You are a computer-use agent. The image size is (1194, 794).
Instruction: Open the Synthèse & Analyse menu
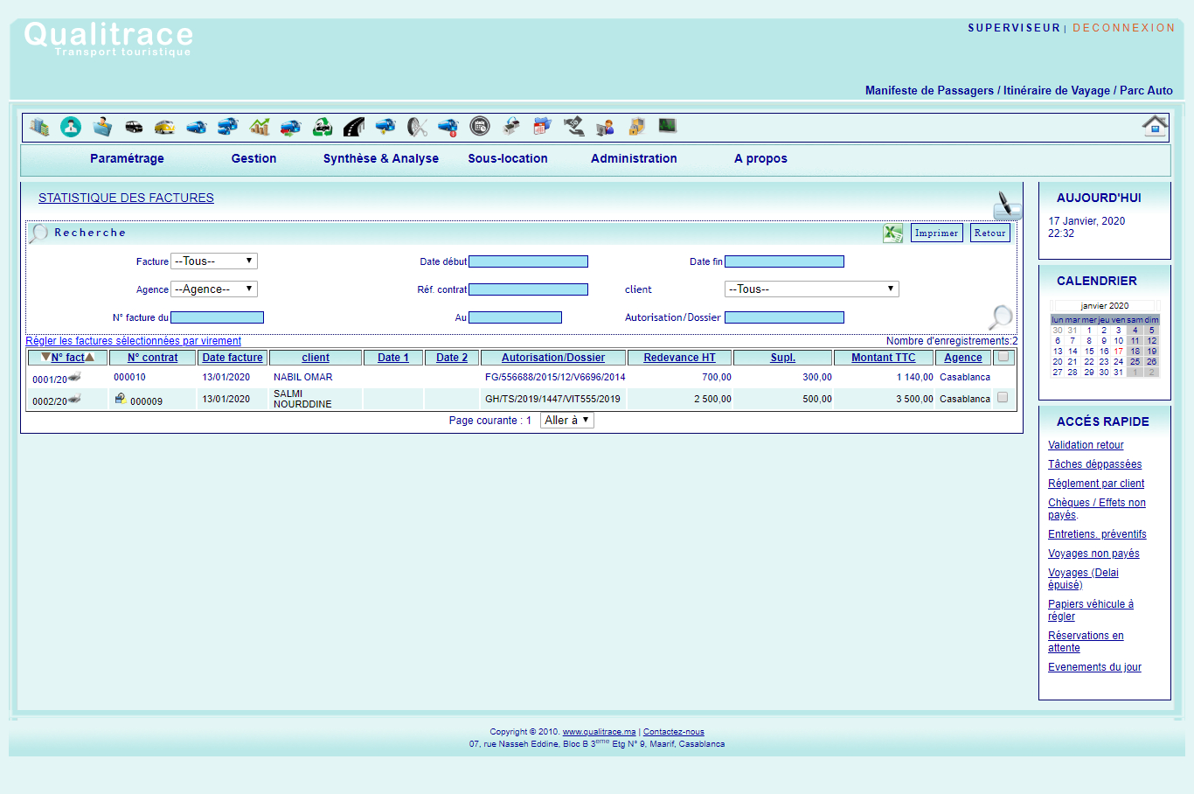pyautogui.click(x=381, y=158)
